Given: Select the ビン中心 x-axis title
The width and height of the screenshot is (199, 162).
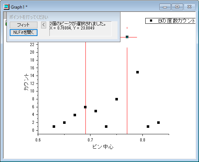Looking at the screenshot, I should tap(103, 147).
